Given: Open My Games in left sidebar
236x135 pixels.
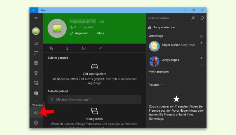Looking at the screenshot, I should pyautogui.click(x=36, y=44).
